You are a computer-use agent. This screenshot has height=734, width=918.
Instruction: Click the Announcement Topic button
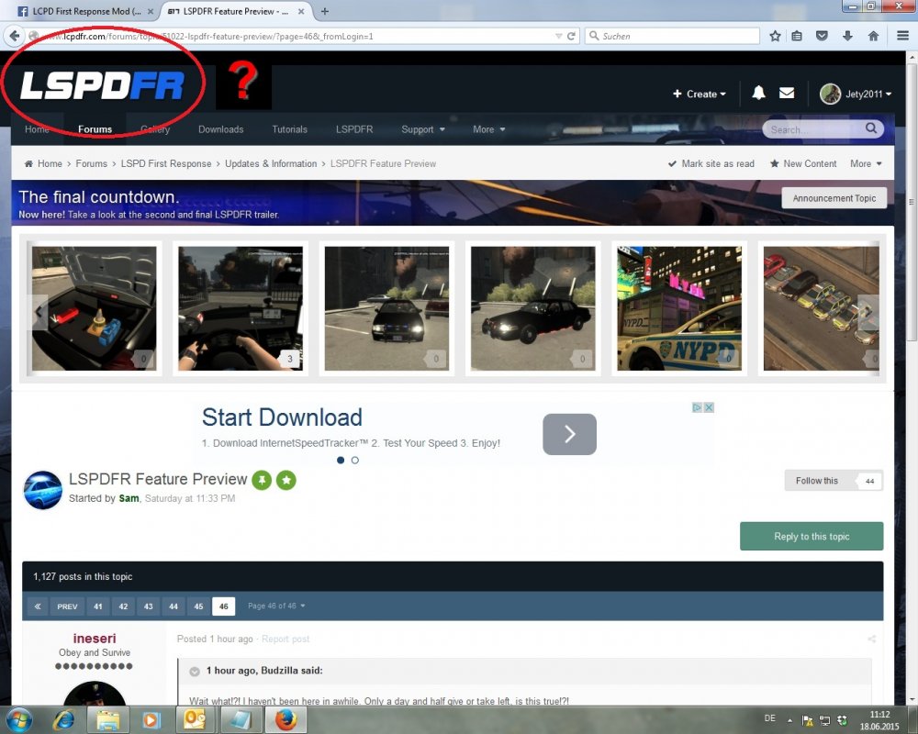[834, 198]
